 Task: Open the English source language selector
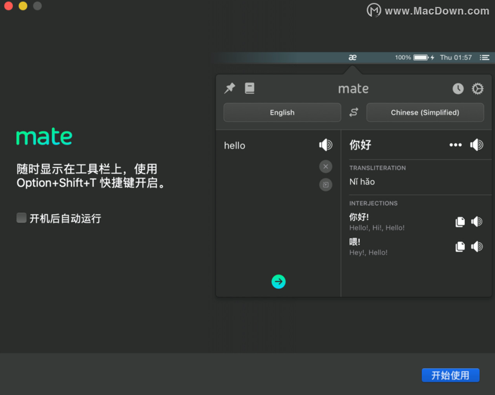point(282,113)
